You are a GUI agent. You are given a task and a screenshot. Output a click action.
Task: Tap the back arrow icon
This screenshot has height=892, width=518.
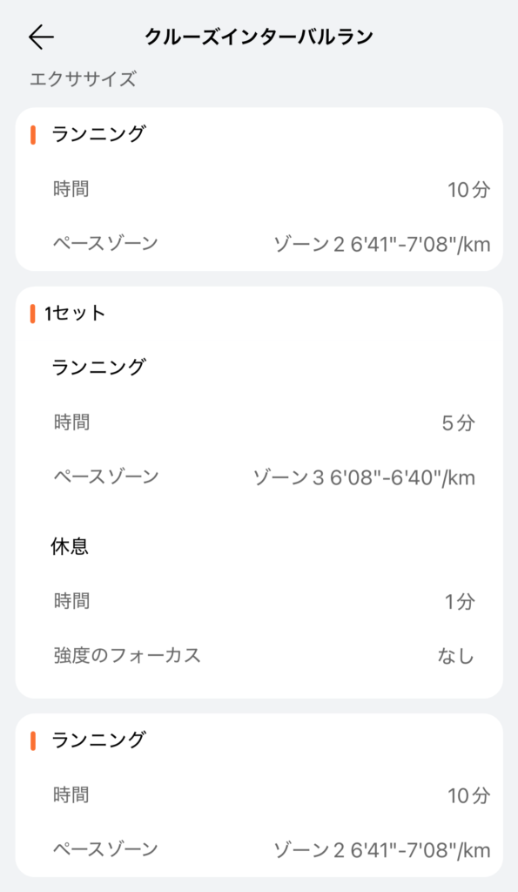pos(41,37)
